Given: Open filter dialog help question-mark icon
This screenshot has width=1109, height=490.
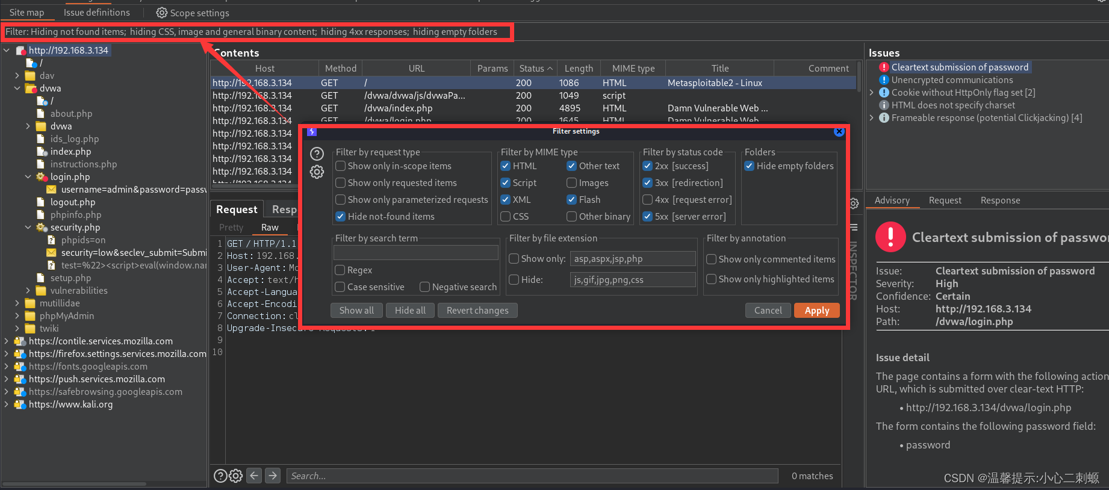Looking at the screenshot, I should [x=317, y=154].
